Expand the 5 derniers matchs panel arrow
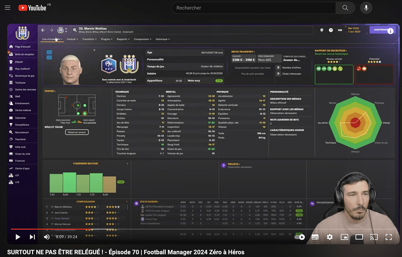This screenshot has width=402, height=257. [x=127, y=163]
